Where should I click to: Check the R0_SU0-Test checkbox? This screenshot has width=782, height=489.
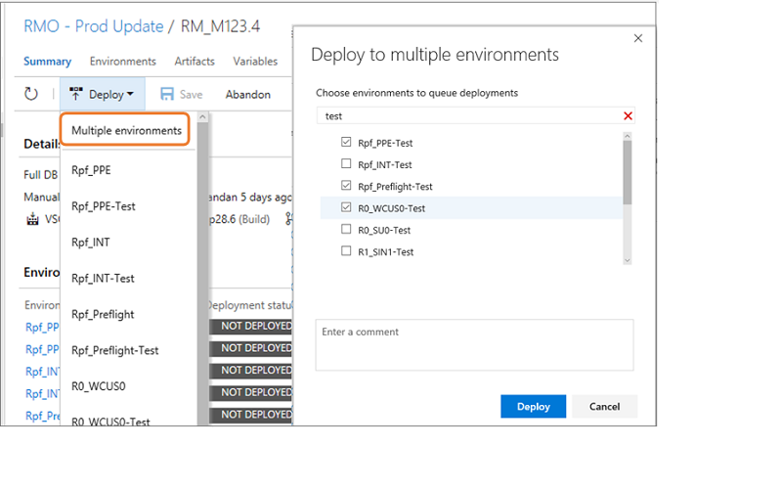tap(346, 229)
